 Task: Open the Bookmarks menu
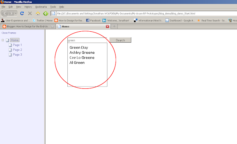pyautogui.click(x=41, y=7)
